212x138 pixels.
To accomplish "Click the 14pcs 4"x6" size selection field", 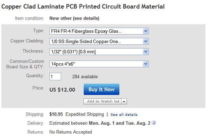I will pos(99,64).
